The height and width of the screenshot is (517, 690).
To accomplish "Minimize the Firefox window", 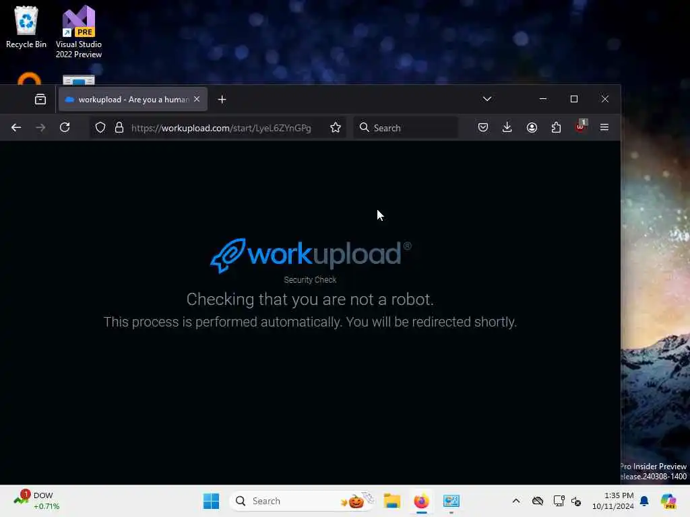I will (x=543, y=99).
